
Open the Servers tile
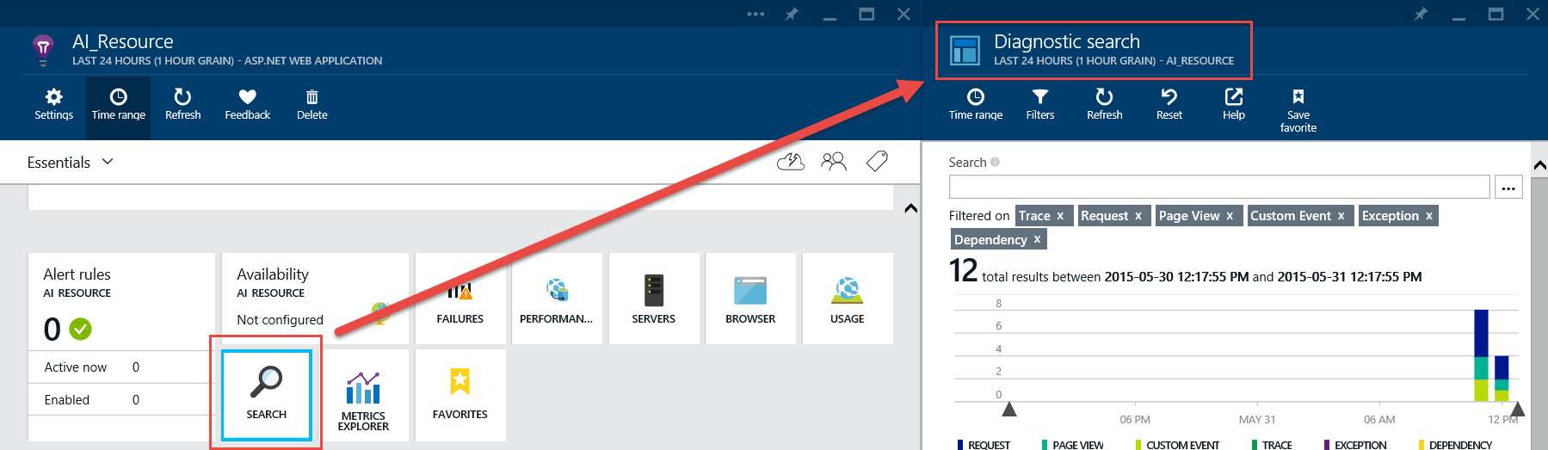pyautogui.click(x=654, y=298)
